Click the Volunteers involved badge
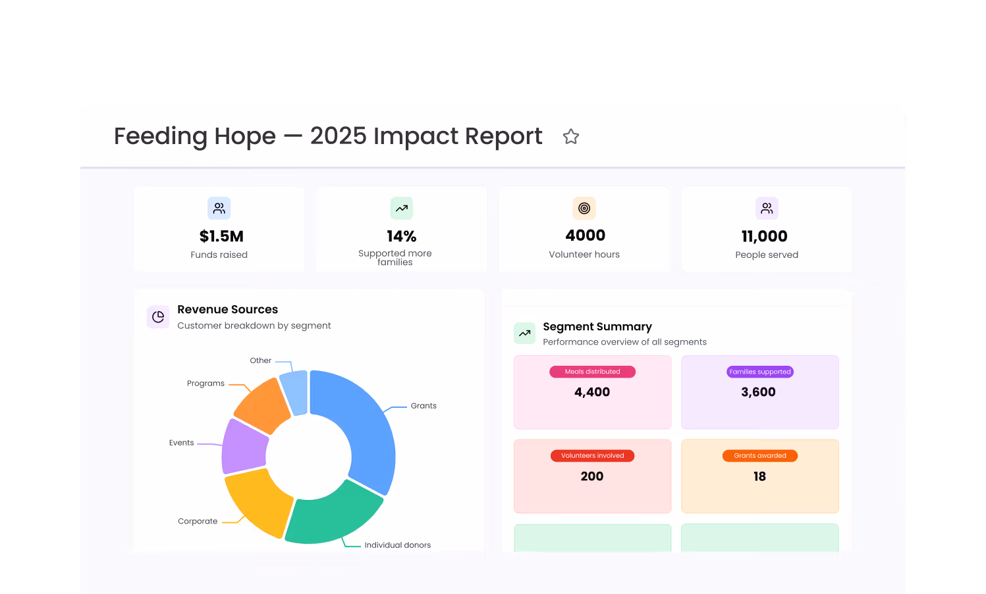This screenshot has width=986, height=594. 593,456
